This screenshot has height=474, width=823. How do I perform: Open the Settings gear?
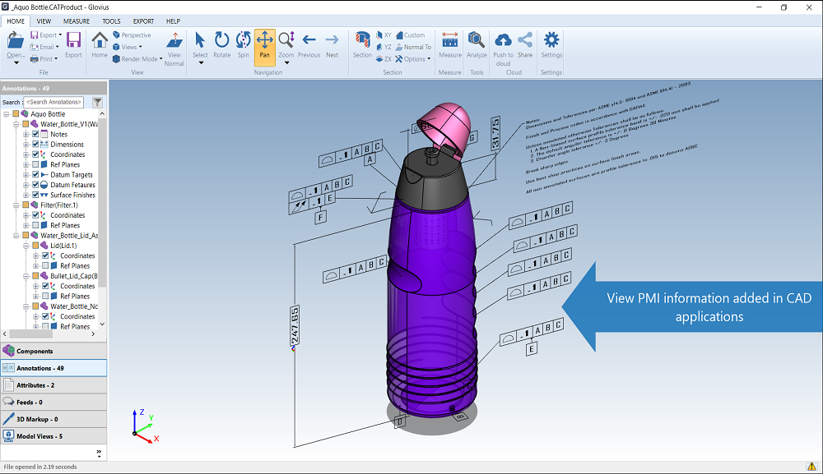pyautogui.click(x=551, y=44)
